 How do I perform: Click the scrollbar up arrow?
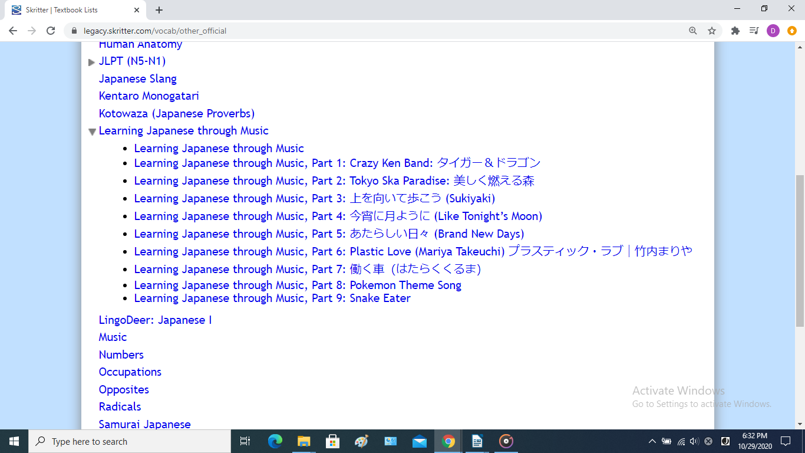(800, 47)
